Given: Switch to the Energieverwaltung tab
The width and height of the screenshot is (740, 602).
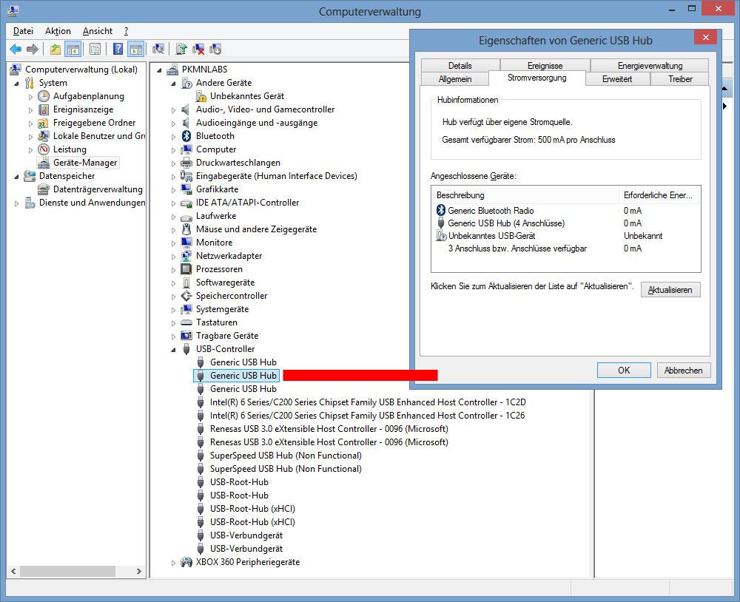Looking at the screenshot, I should [650, 66].
